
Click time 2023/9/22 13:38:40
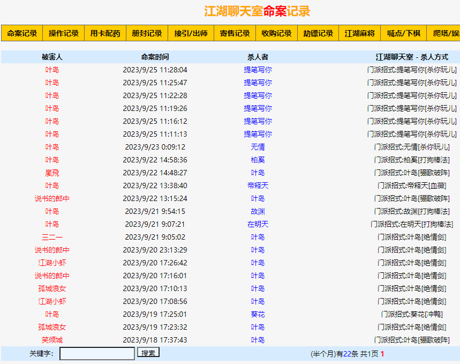[155, 185]
